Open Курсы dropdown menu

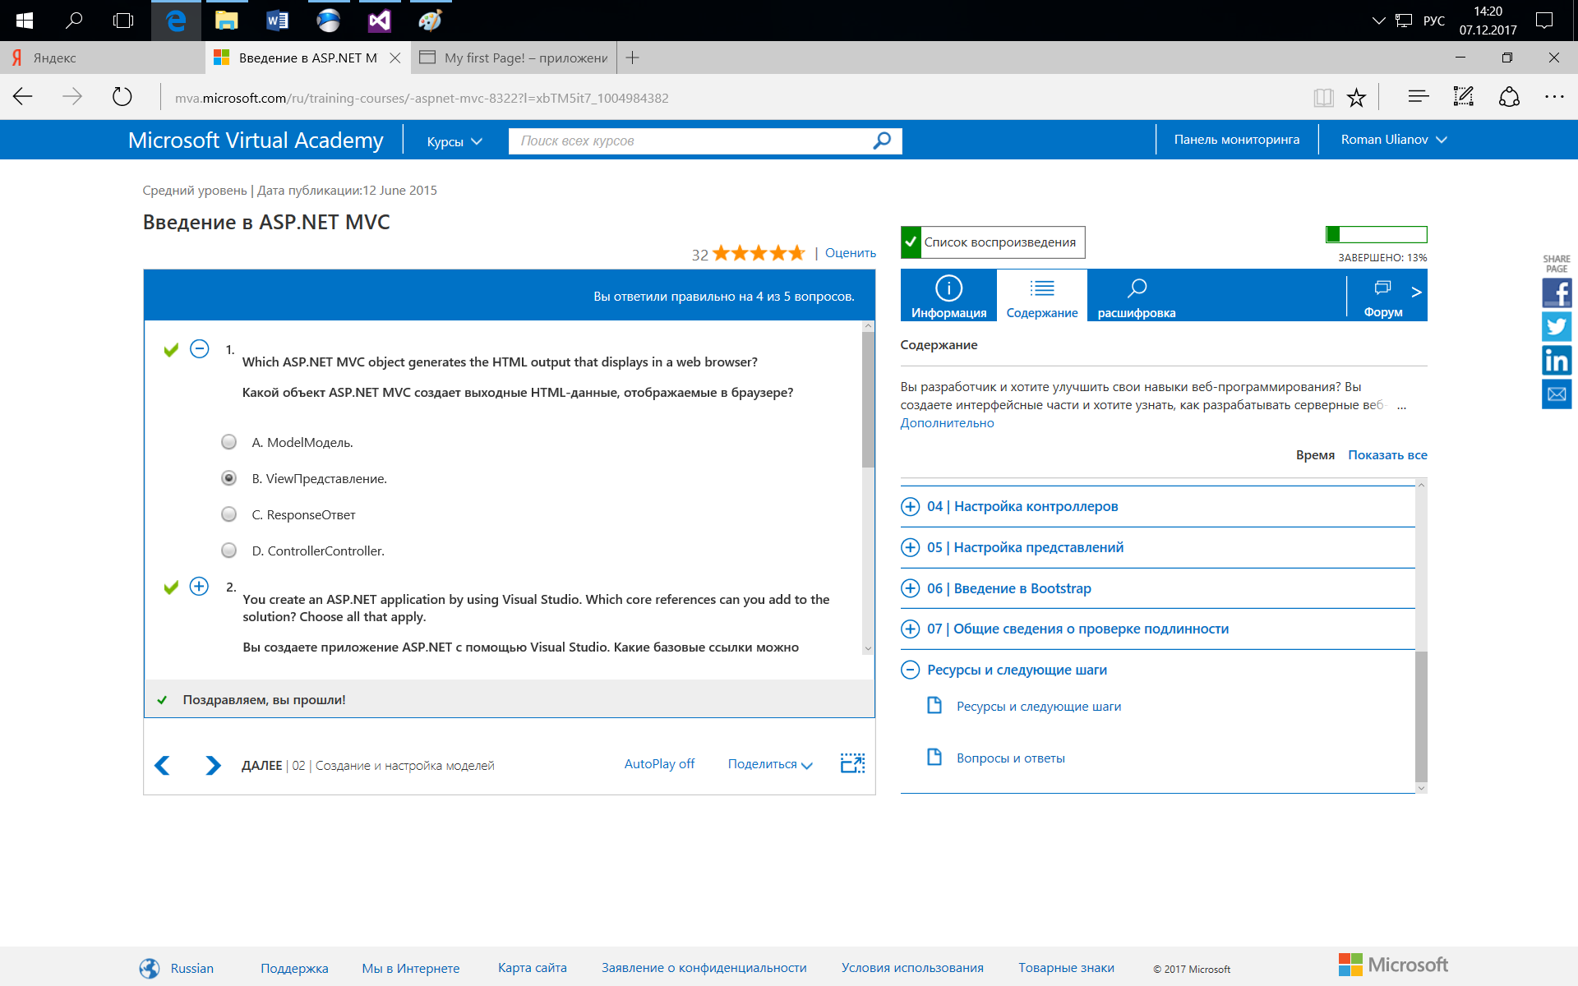454,141
